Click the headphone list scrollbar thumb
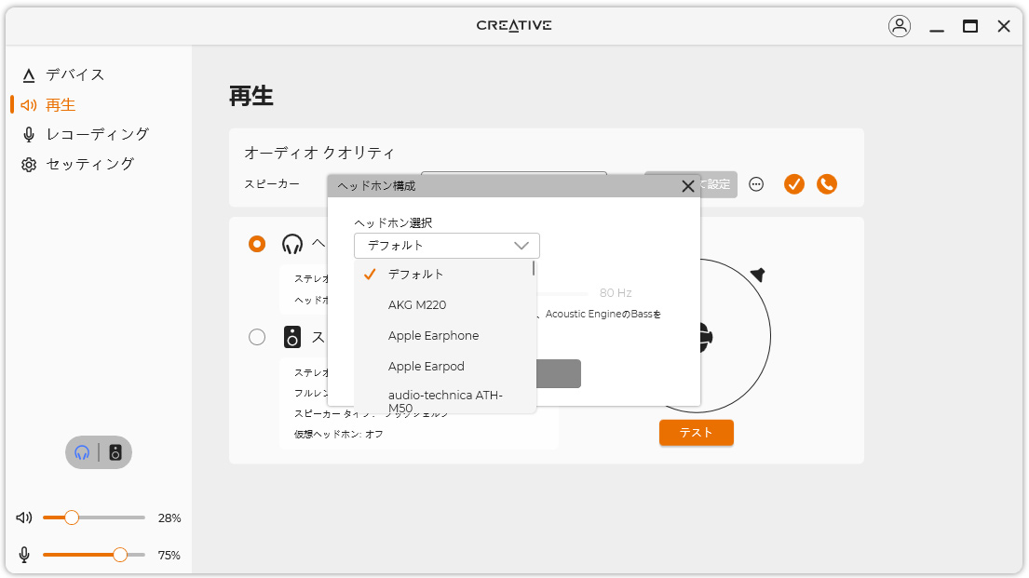The height and width of the screenshot is (578, 1029). (x=534, y=268)
